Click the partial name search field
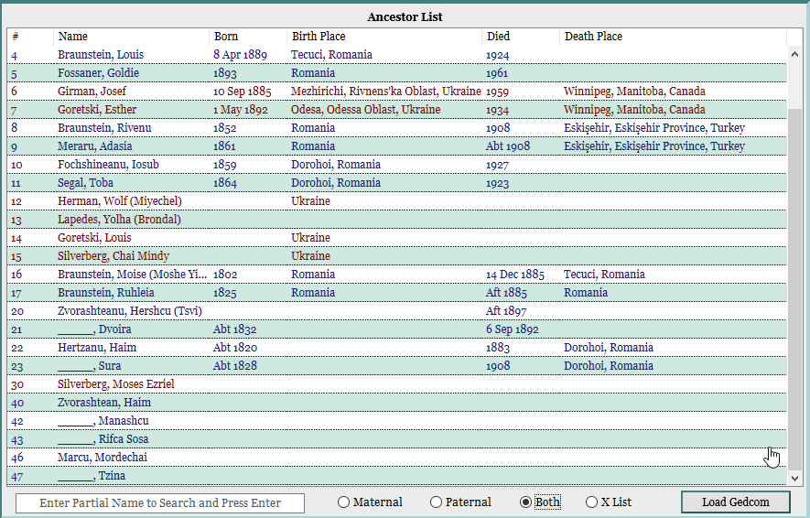 [160, 503]
